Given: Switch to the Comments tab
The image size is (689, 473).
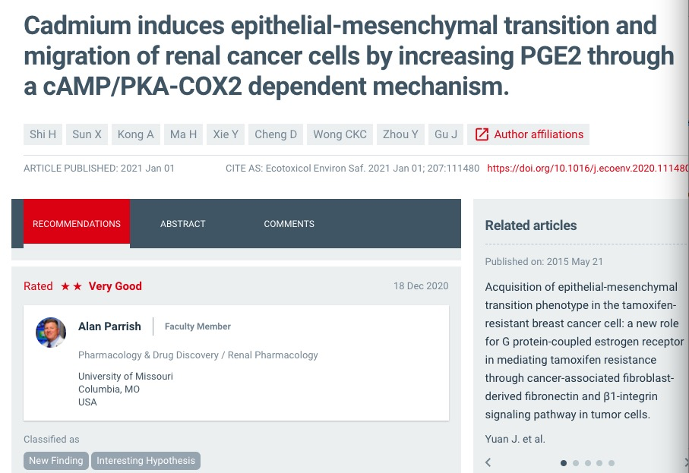Looking at the screenshot, I should pyautogui.click(x=289, y=223).
